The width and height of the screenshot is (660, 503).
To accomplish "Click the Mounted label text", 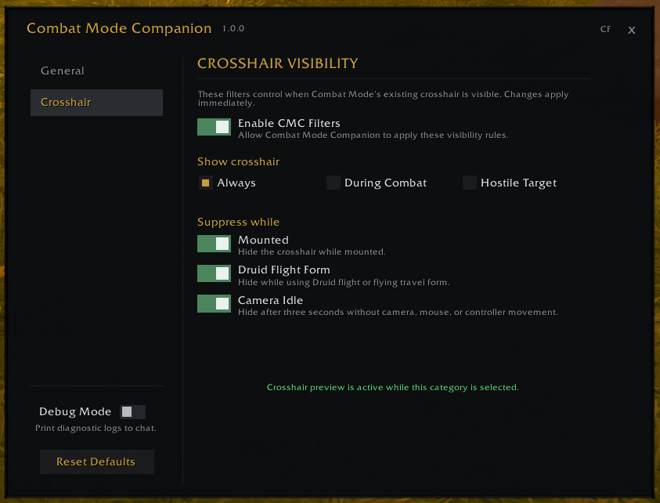I will tap(263, 240).
